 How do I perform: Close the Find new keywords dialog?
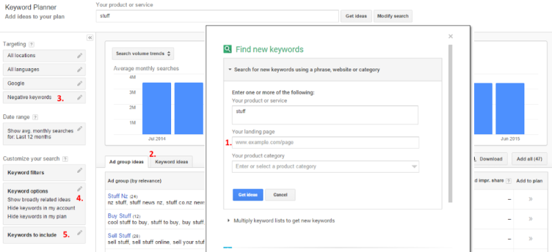(x=451, y=36)
